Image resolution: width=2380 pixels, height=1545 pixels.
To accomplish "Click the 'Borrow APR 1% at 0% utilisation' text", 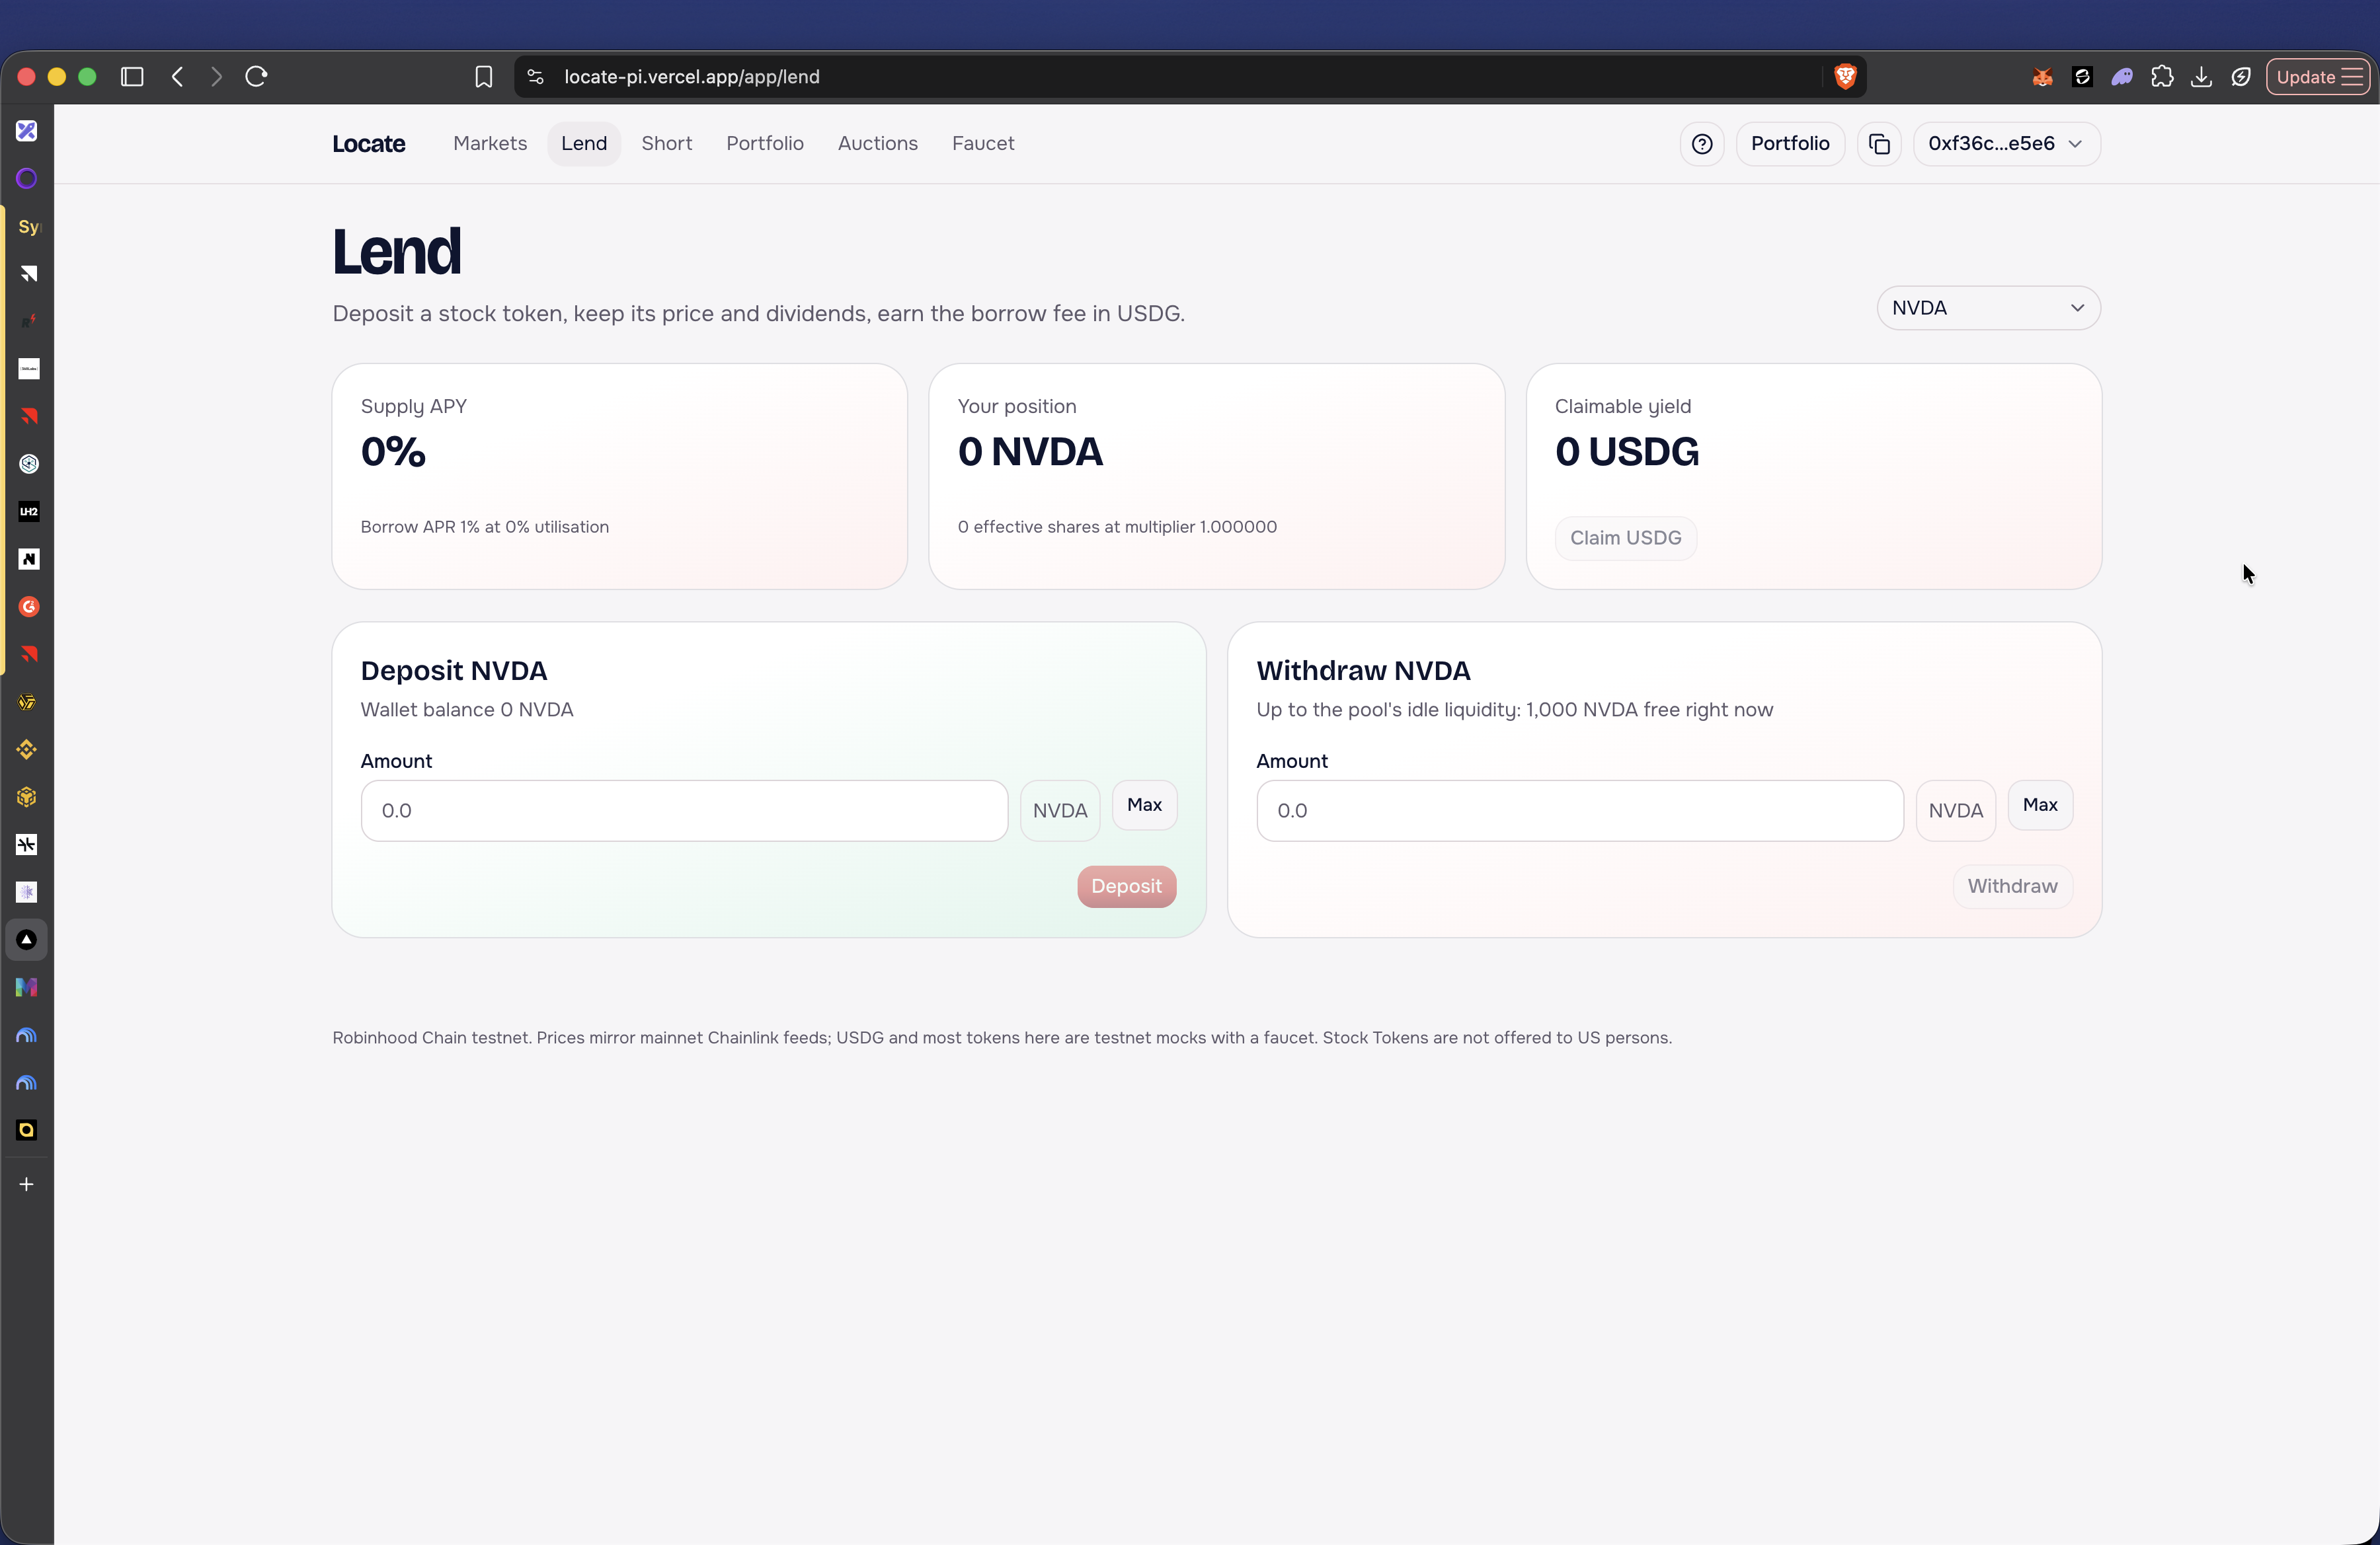I will pos(484,527).
